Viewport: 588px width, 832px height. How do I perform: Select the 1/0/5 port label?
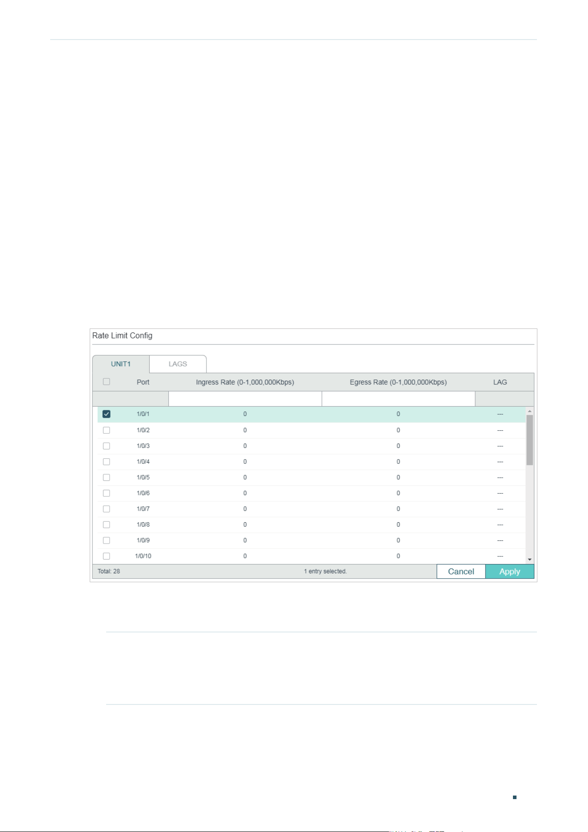point(143,477)
